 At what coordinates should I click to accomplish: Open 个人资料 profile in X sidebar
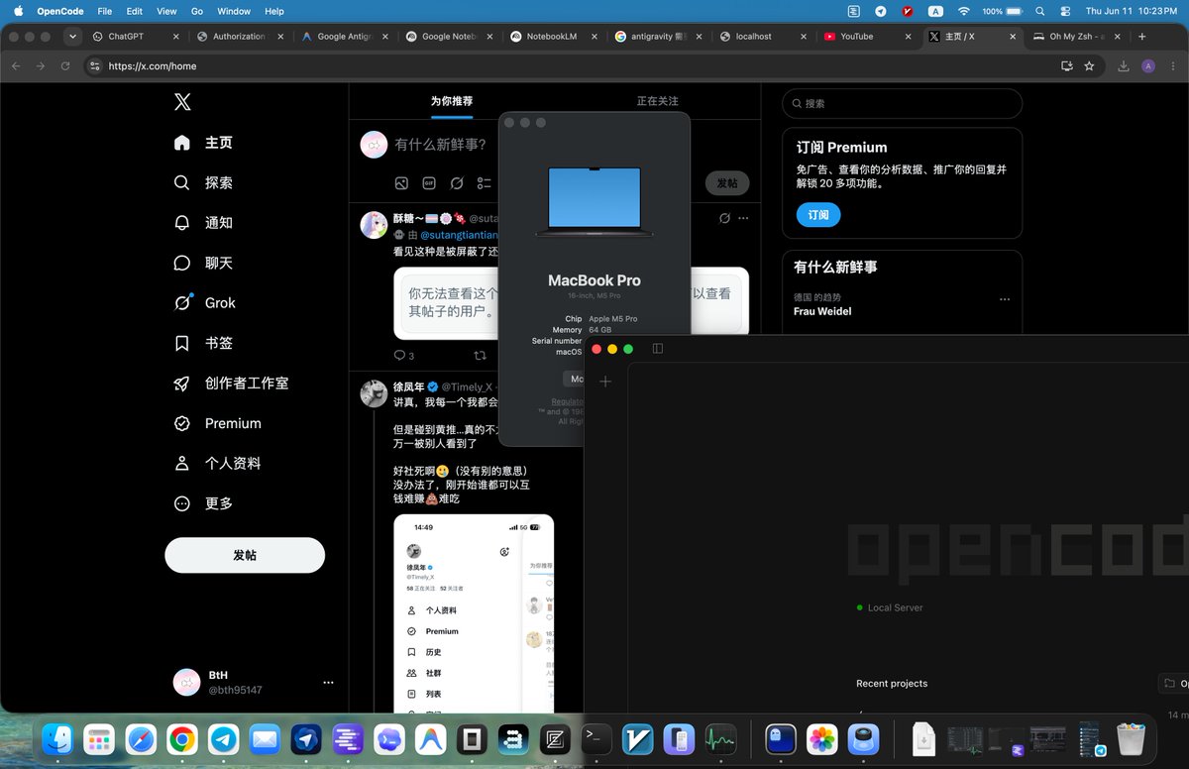[x=217, y=463]
